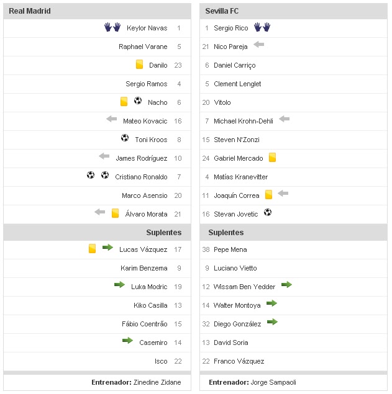Click Danilo's yellow card icon
The image size is (392, 394).
(140, 65)
